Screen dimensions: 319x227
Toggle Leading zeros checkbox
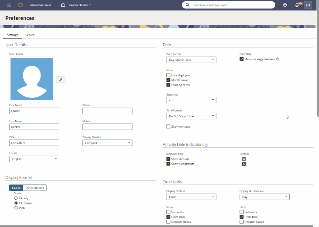168,85
